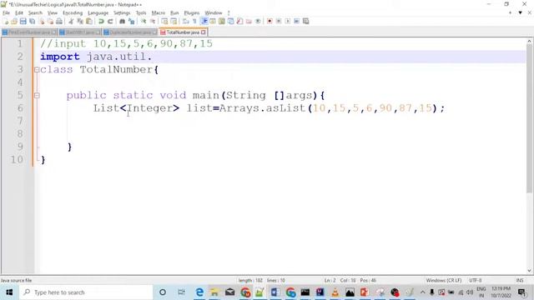Toggle Show All Characters pilcrow icon
This screenshot has width=534, height=300.
194,21
